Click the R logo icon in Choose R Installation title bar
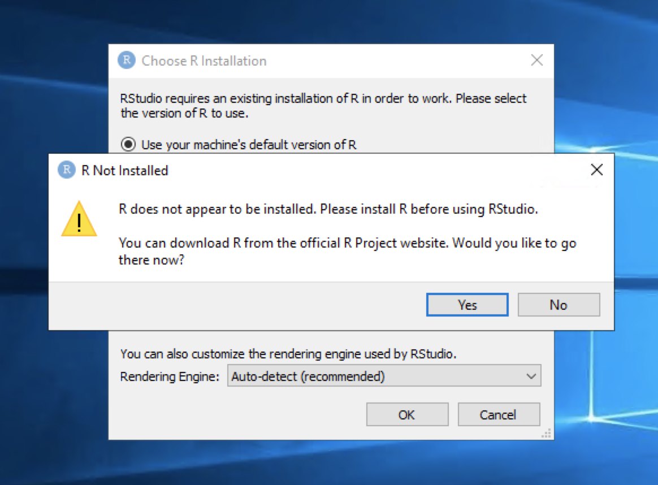658x485 pixels. (x=126, y=60)
